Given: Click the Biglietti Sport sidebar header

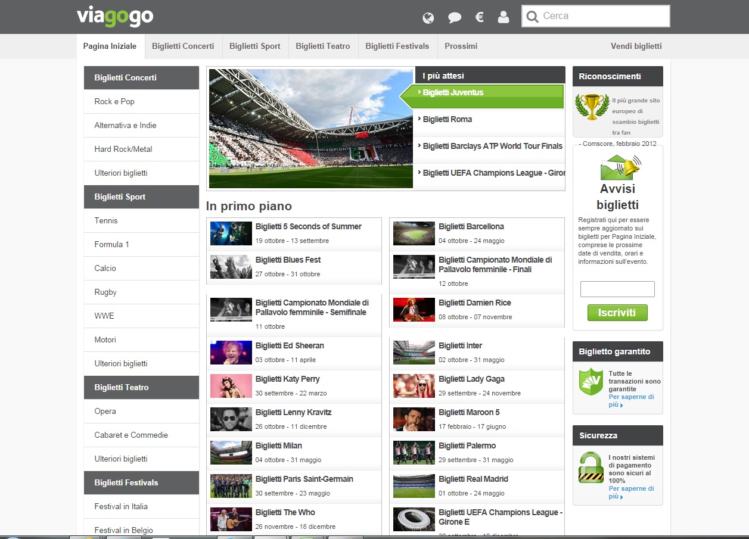Looking at the screenshot, I should pos(142,197).
